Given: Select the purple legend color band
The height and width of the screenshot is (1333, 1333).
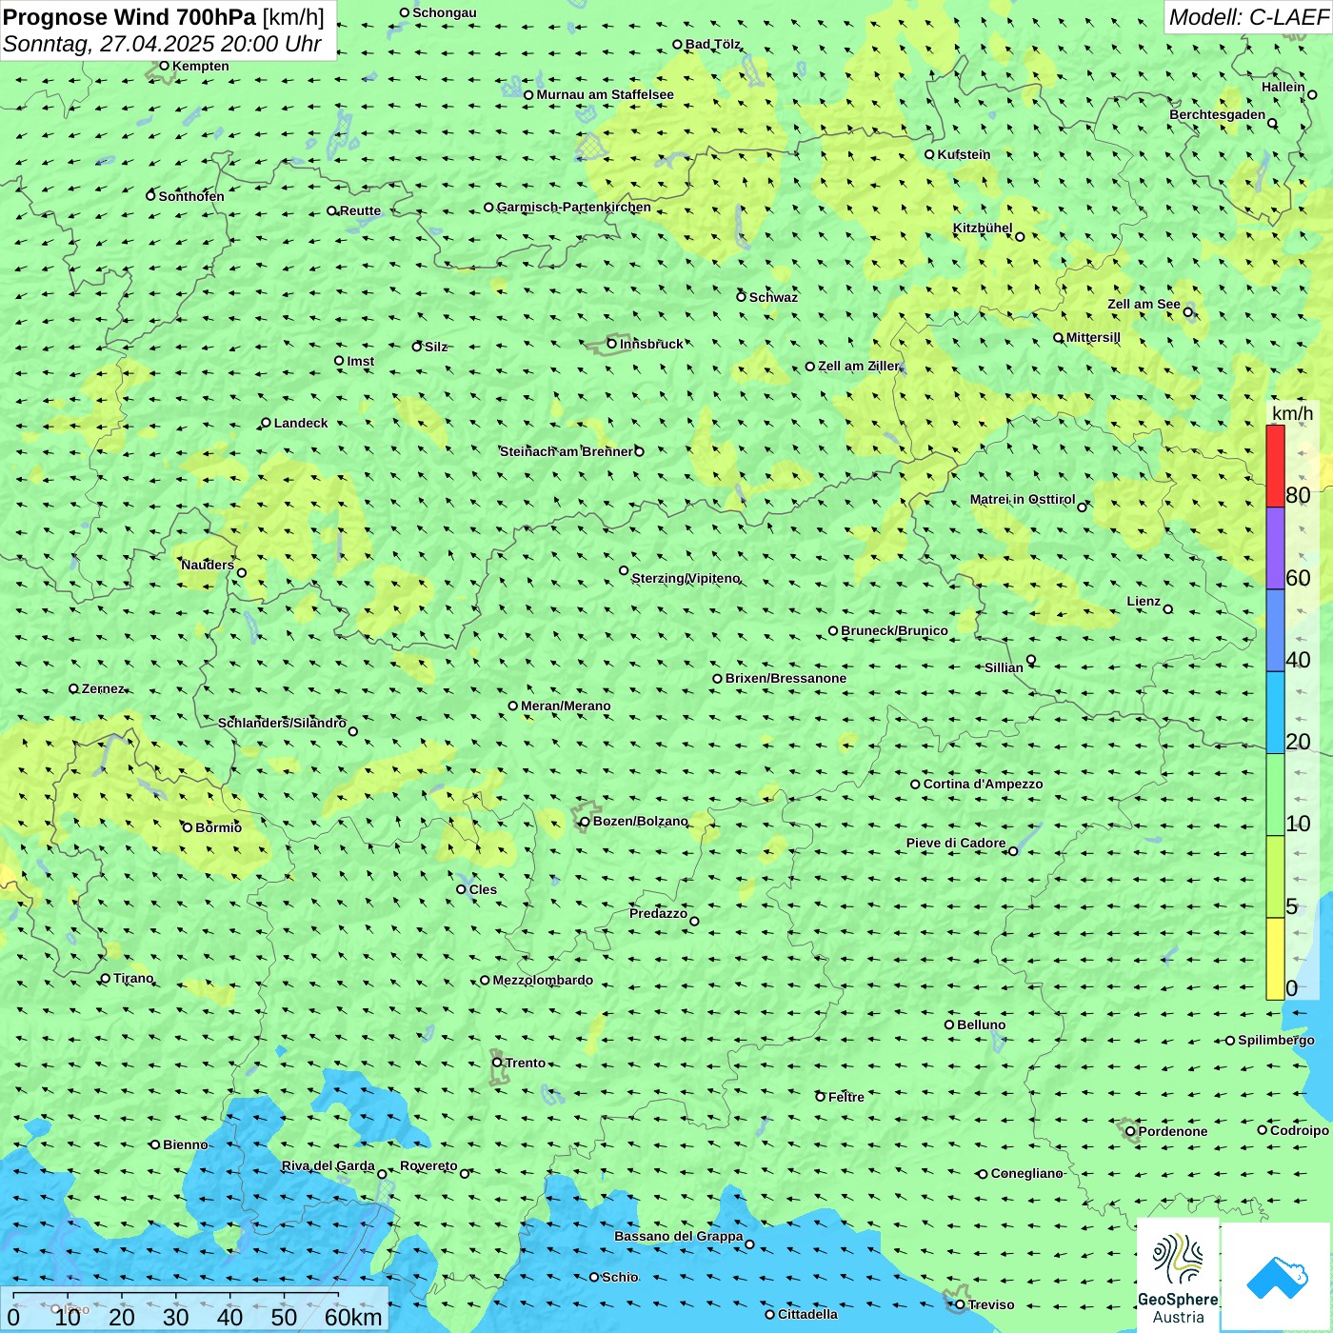Looking at the screenshot, I should point(1275,548).
